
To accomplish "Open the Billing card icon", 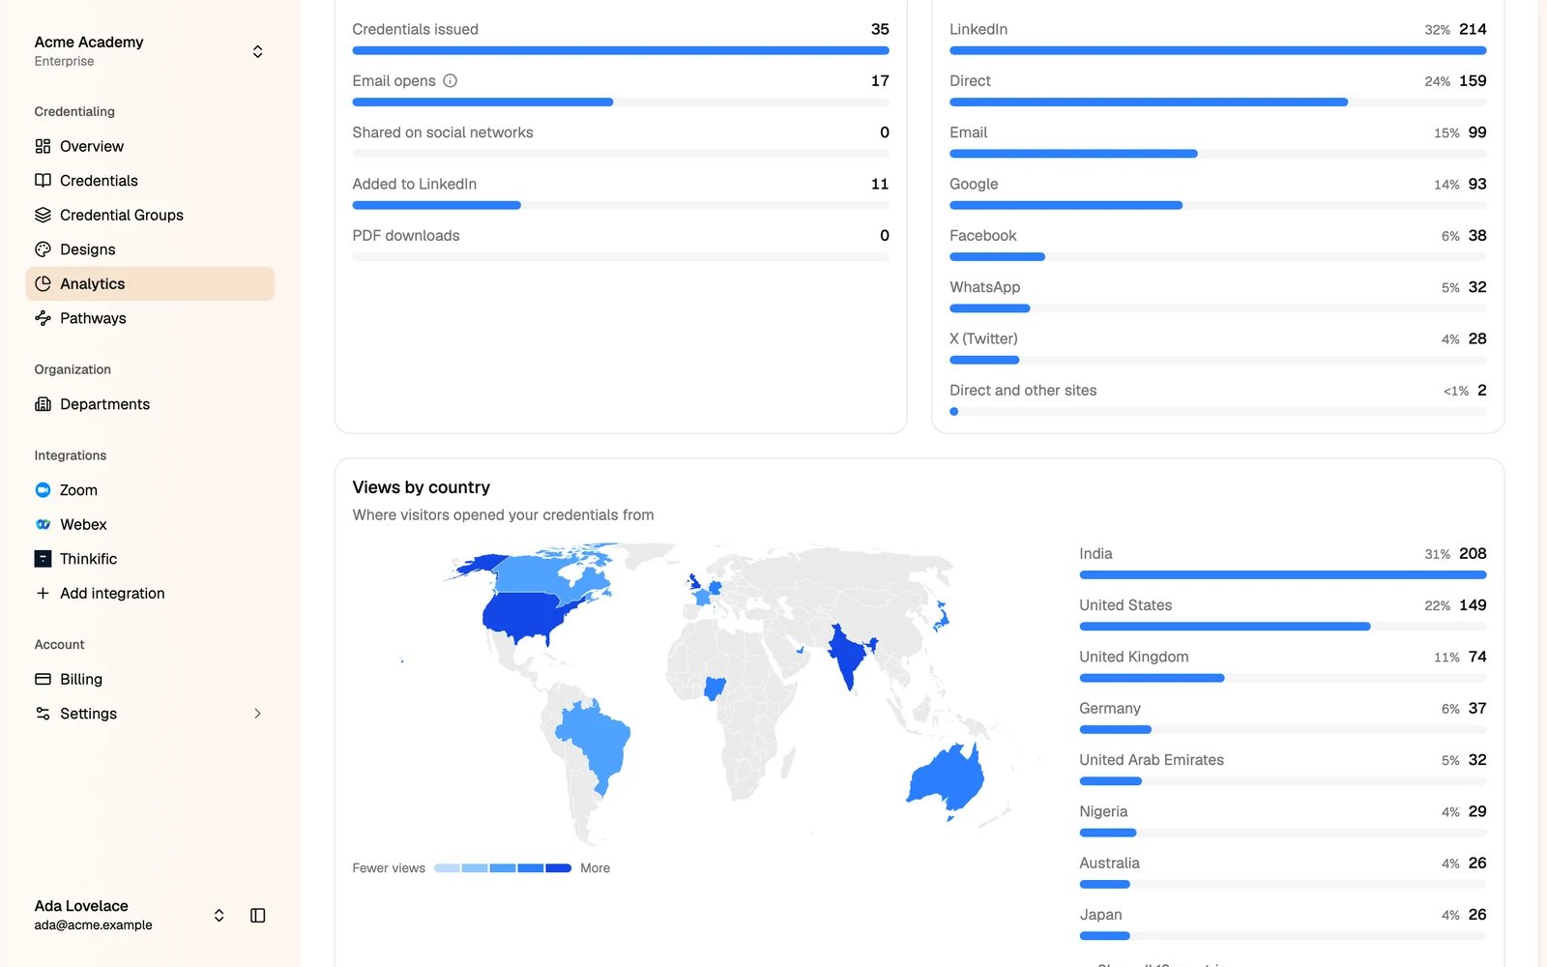I will [x=43, y=679].
